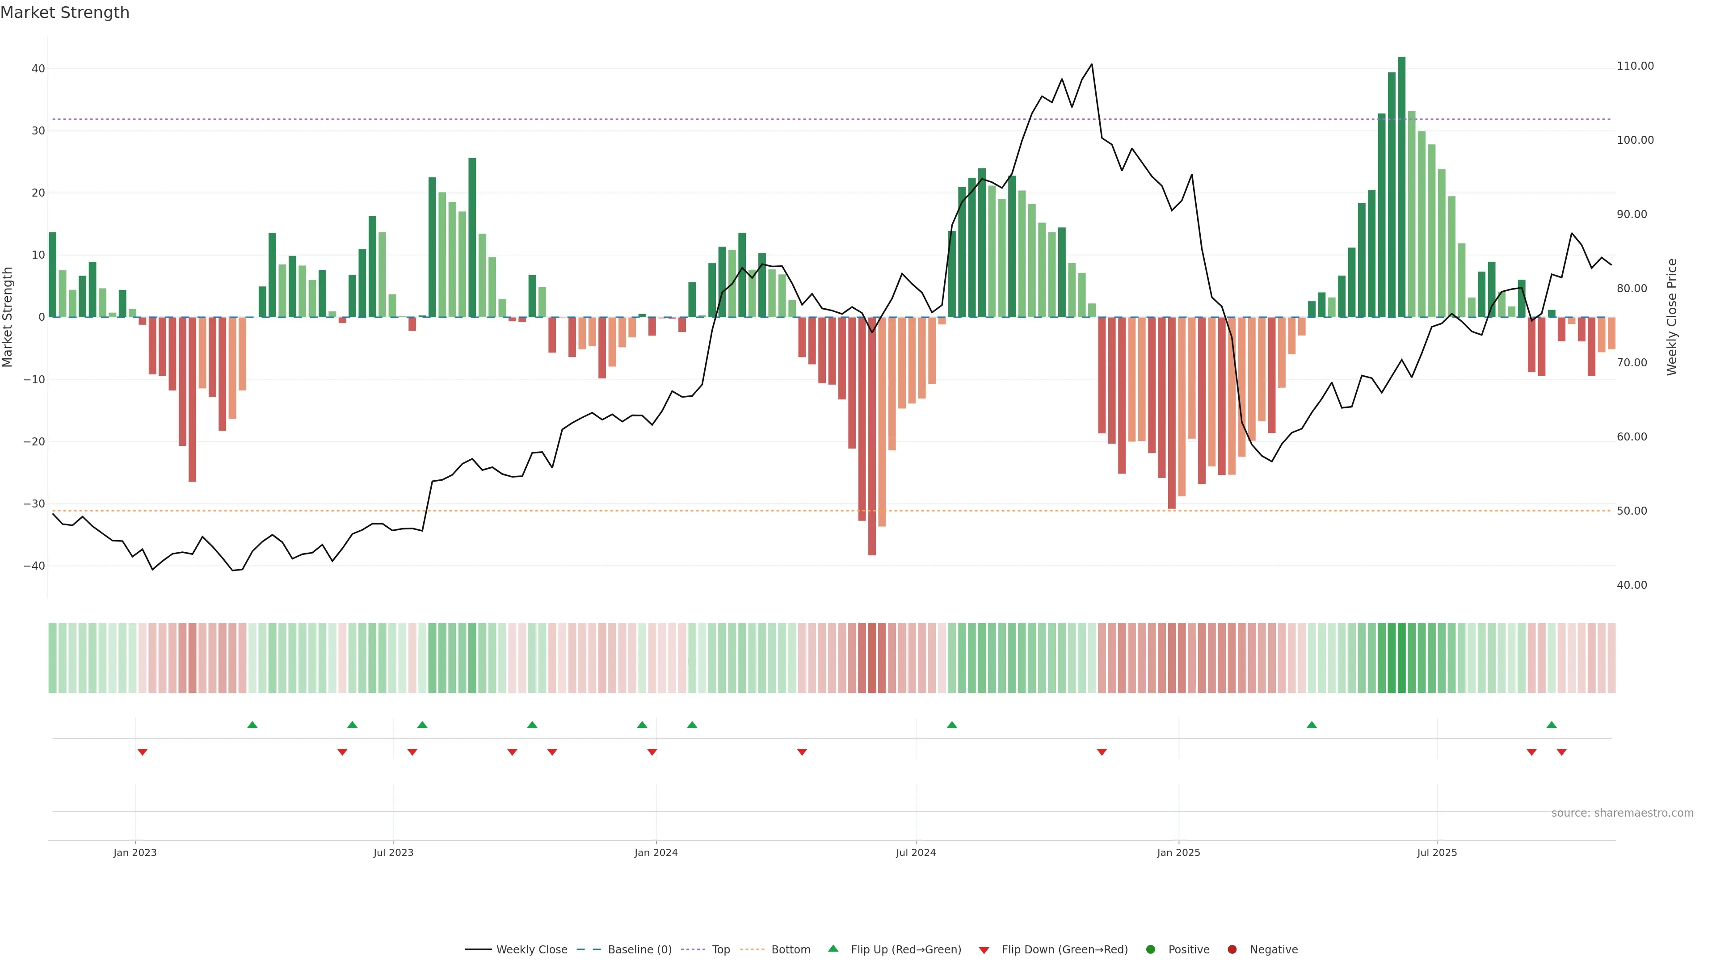Image resolution: width=1716 pixels, height=965 pixels.
Task: Click the Market Strength chart title
Action: point(65,13)
